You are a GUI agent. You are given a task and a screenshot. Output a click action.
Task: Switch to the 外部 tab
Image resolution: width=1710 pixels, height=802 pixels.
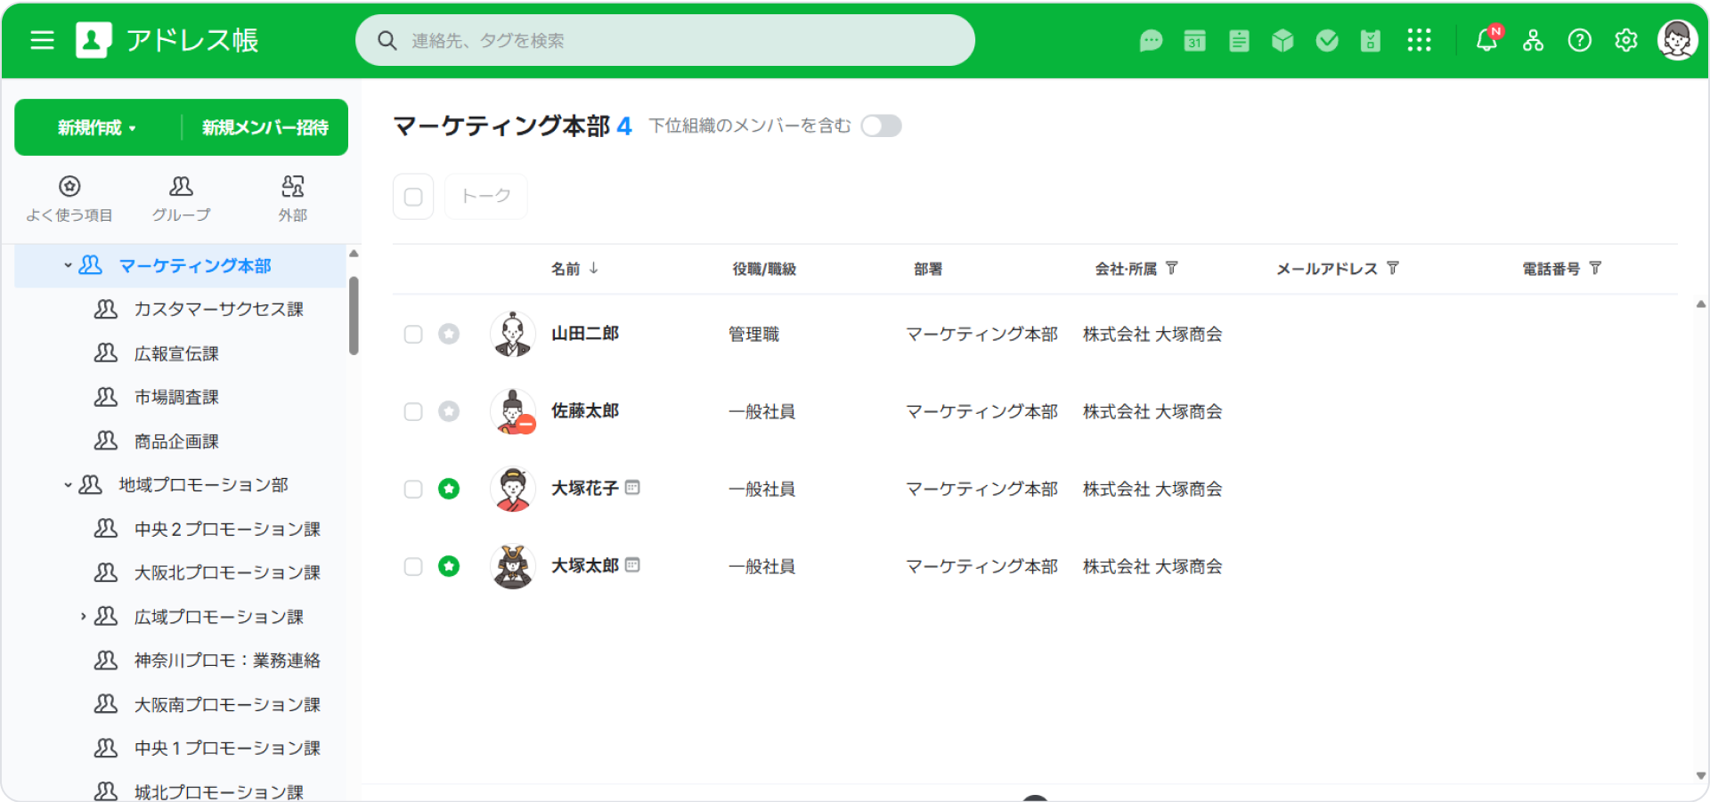(x=292, y=198)
